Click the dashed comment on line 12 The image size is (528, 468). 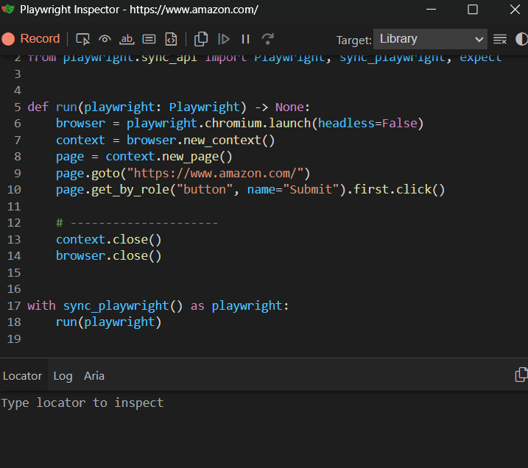pyautogui.click(x=137, y=223)
